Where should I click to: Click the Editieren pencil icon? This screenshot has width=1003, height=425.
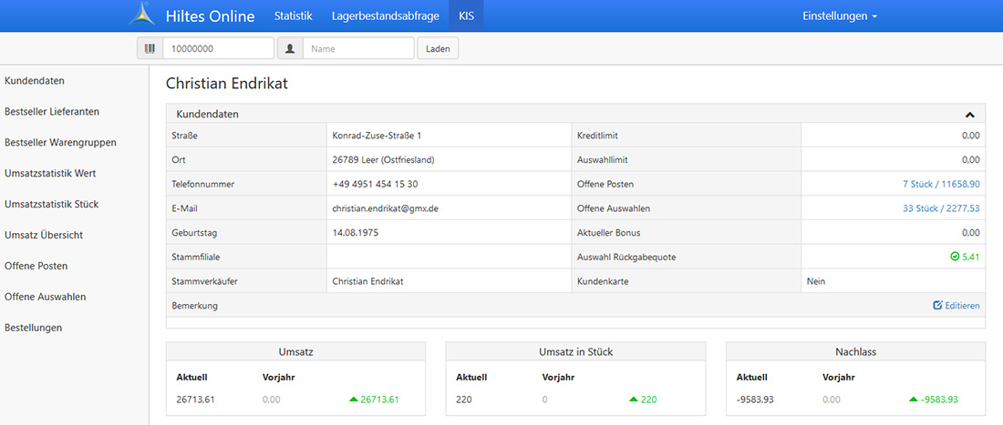(937, 306)
